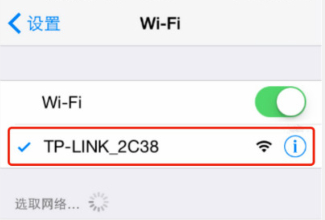Tap the green part of the Wi-Fi toggle
This screenshot has height=220, width=325.
265,102
